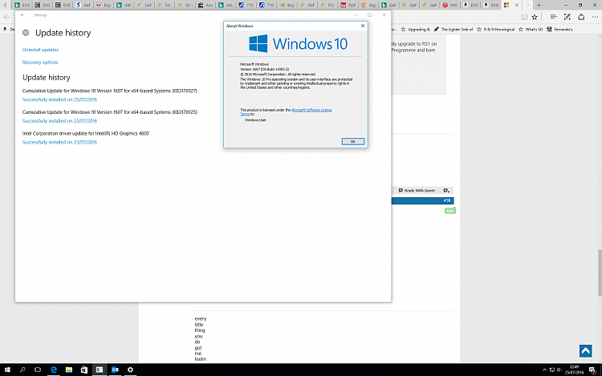
Task: Open the Edge Hub panel
Action: coord(553,17)
